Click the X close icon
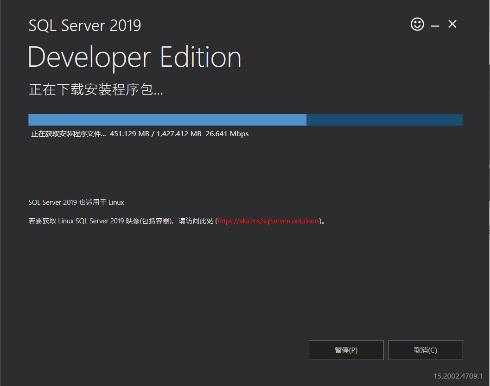Viewport: 490px width, 386px height. 452,24
